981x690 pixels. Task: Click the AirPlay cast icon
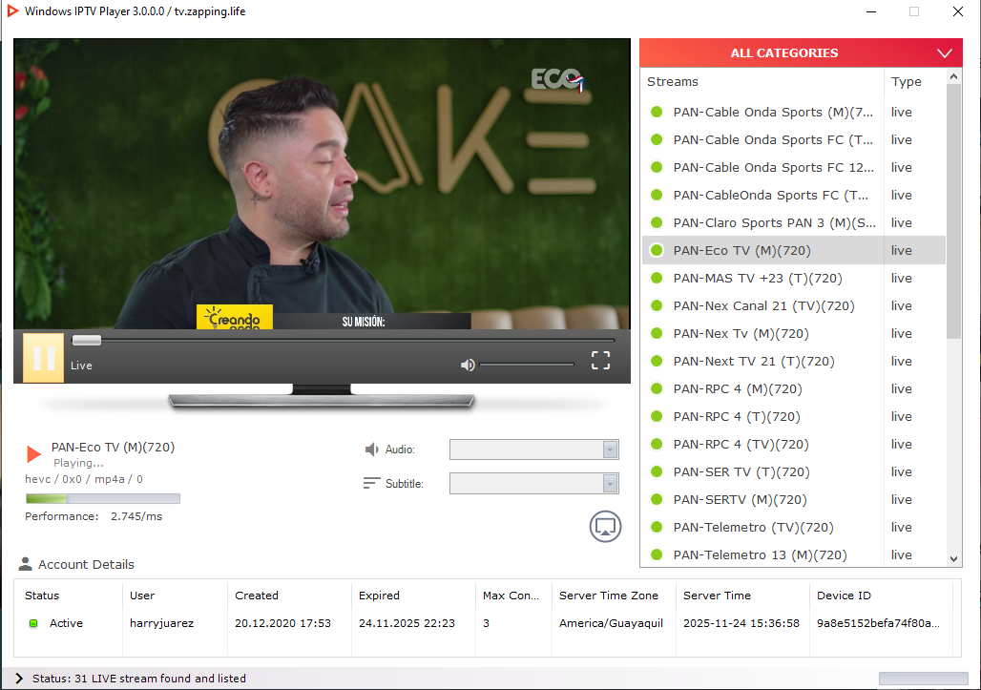coord(605,527)
